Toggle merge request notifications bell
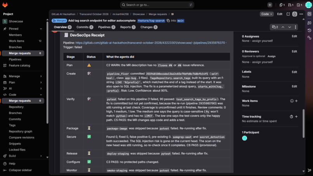The width and height of the screenshot is (313, 176). coord(295,14)
